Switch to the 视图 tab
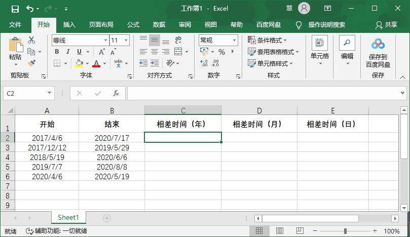Image resolution: width=410 pixels, height=237 pixels. [x=210, y=25]
